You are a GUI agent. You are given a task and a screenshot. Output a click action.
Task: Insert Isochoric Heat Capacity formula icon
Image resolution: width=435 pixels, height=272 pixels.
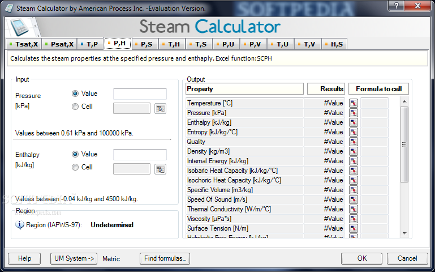click(x=354, y=180)
